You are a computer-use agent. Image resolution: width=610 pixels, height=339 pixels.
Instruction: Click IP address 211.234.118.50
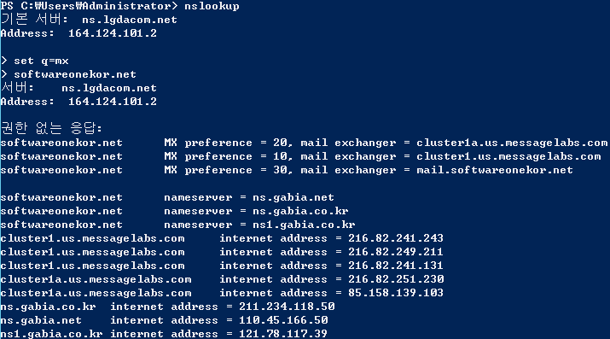[287, 307]
